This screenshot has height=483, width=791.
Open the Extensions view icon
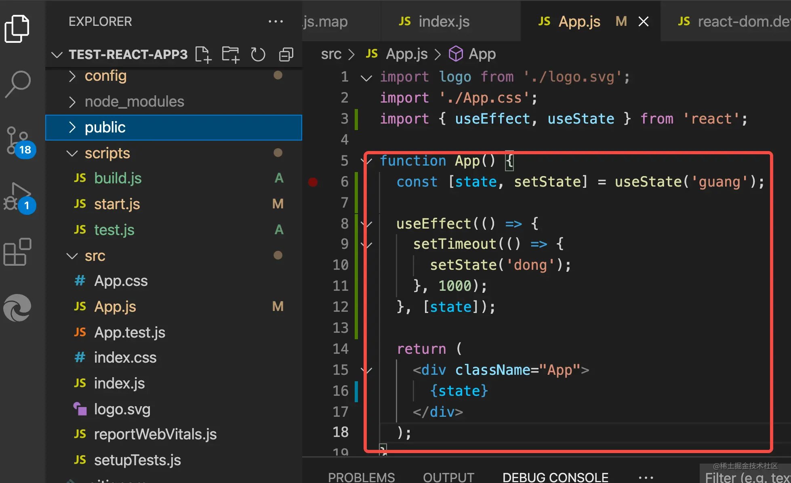(x=17, y=252)
